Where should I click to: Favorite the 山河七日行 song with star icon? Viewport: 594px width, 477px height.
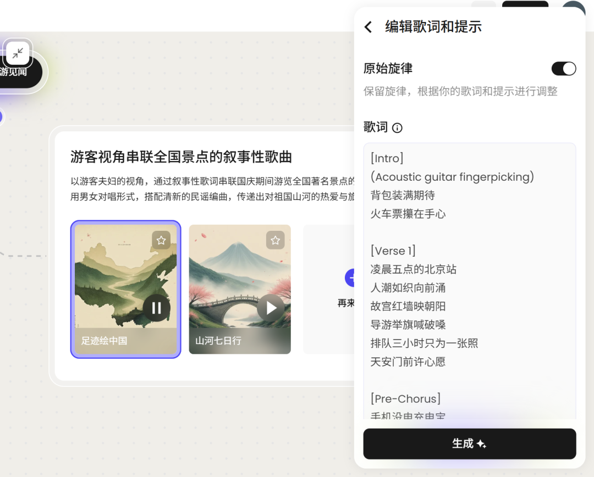275,240
